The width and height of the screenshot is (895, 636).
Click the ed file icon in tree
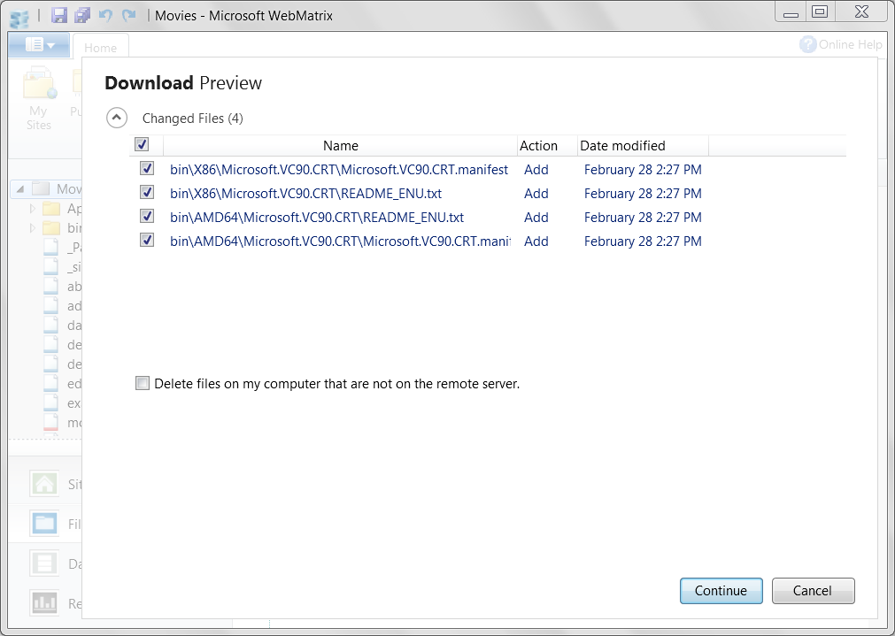[51, 382]
